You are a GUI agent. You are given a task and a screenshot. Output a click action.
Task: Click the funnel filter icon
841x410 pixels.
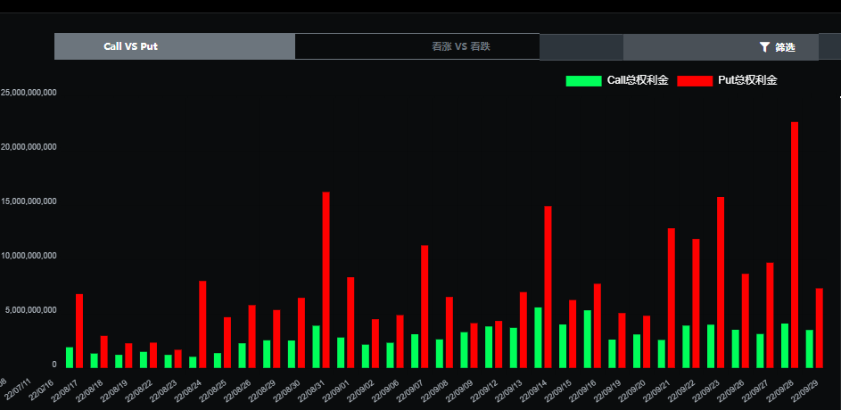[765, 47]
